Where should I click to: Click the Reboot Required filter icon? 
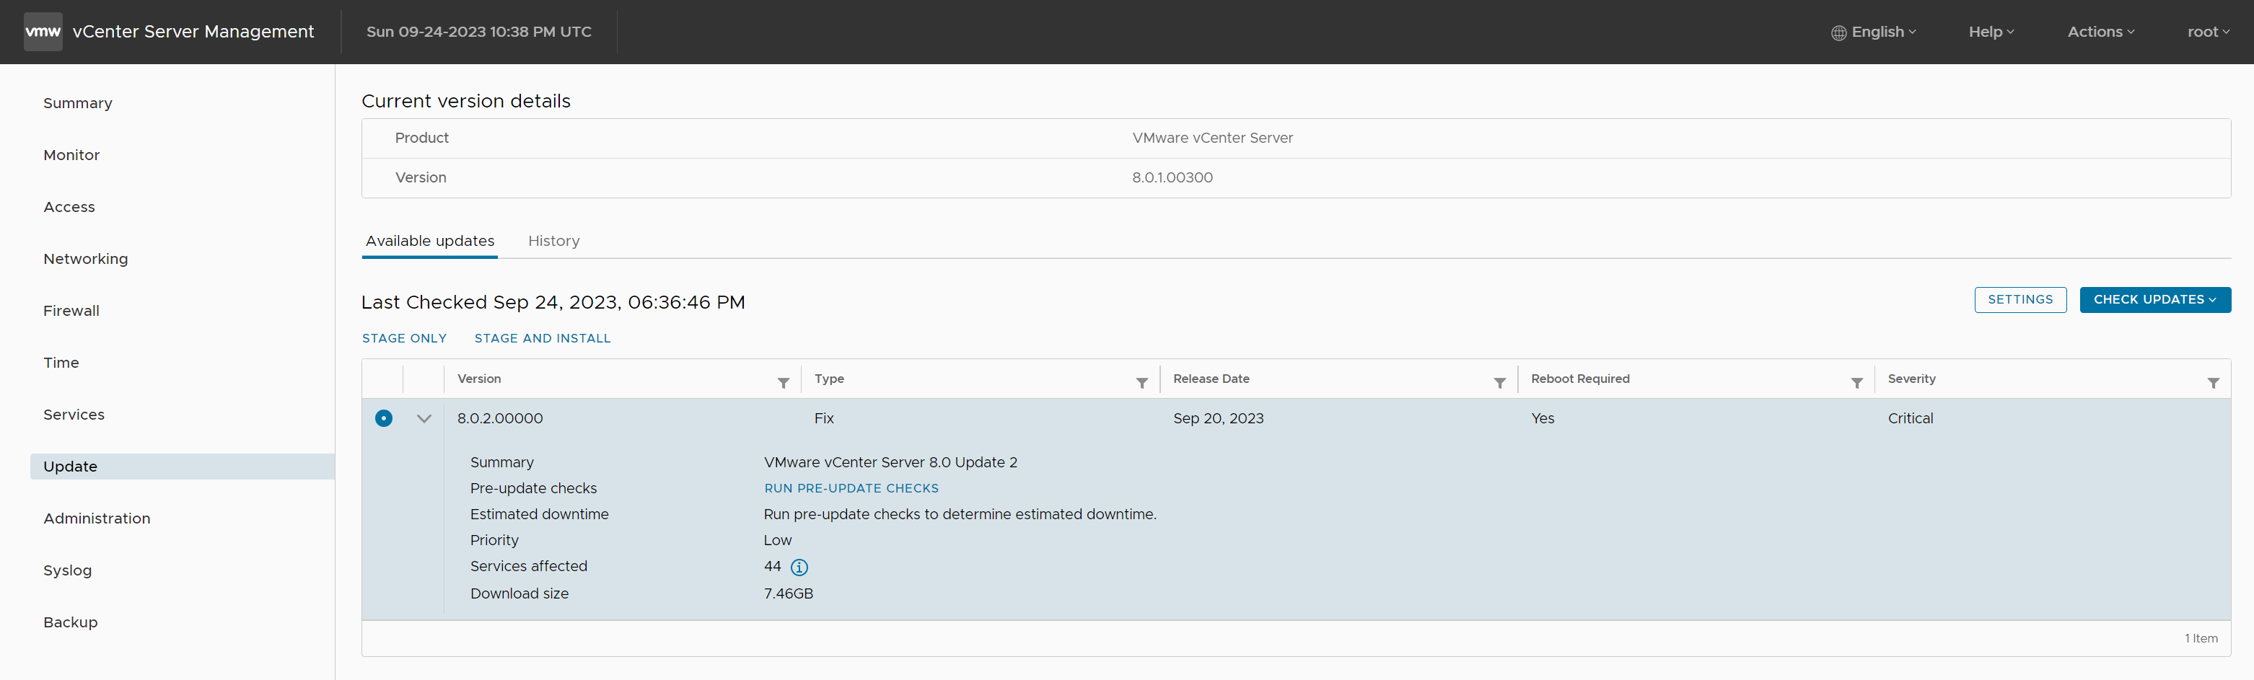[1856, 383]
